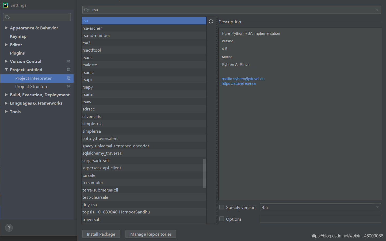Select the rsaw package
The height and width of the screenshot is (241, 386).
[144, 102]
